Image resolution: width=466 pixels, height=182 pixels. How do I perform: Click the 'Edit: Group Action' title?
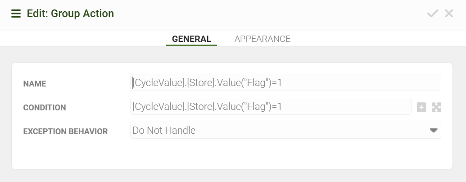tap(70, 14)
